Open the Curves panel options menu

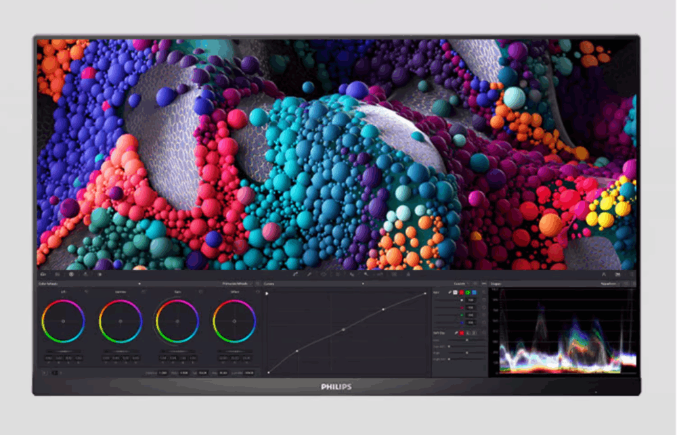pos(484,284)
